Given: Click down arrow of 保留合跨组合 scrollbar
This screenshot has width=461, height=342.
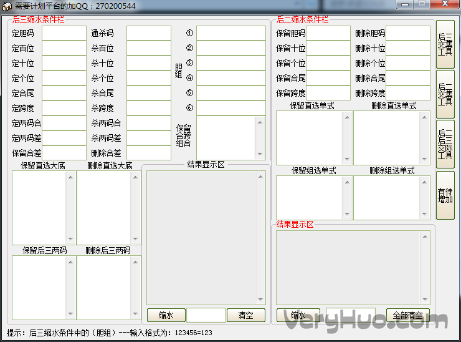Looking at the screenshot, I should point(260,154).
